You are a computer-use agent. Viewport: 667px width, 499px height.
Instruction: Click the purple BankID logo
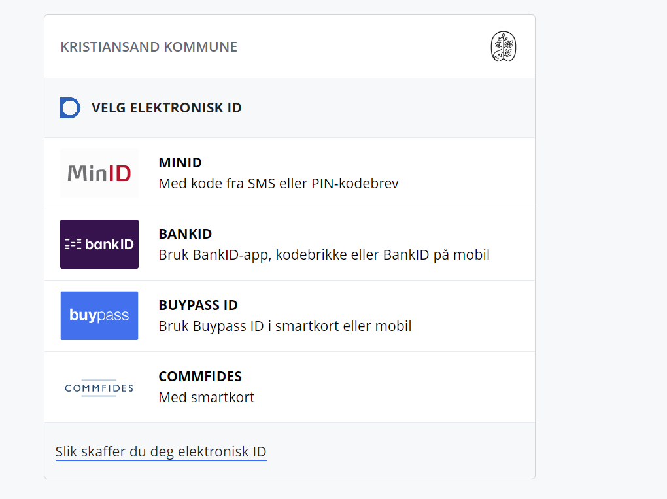click(99, 245)
